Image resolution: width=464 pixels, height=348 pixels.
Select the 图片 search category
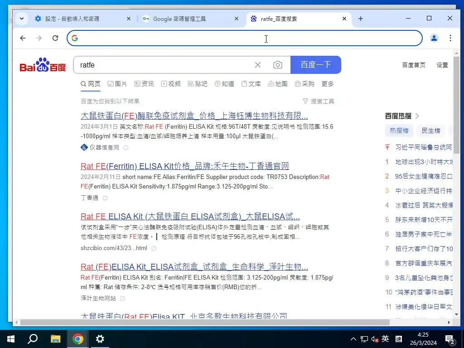coord(117,84)
